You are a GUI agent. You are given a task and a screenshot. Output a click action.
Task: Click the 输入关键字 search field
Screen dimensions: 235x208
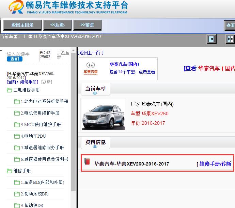click(x=18, y=54)
